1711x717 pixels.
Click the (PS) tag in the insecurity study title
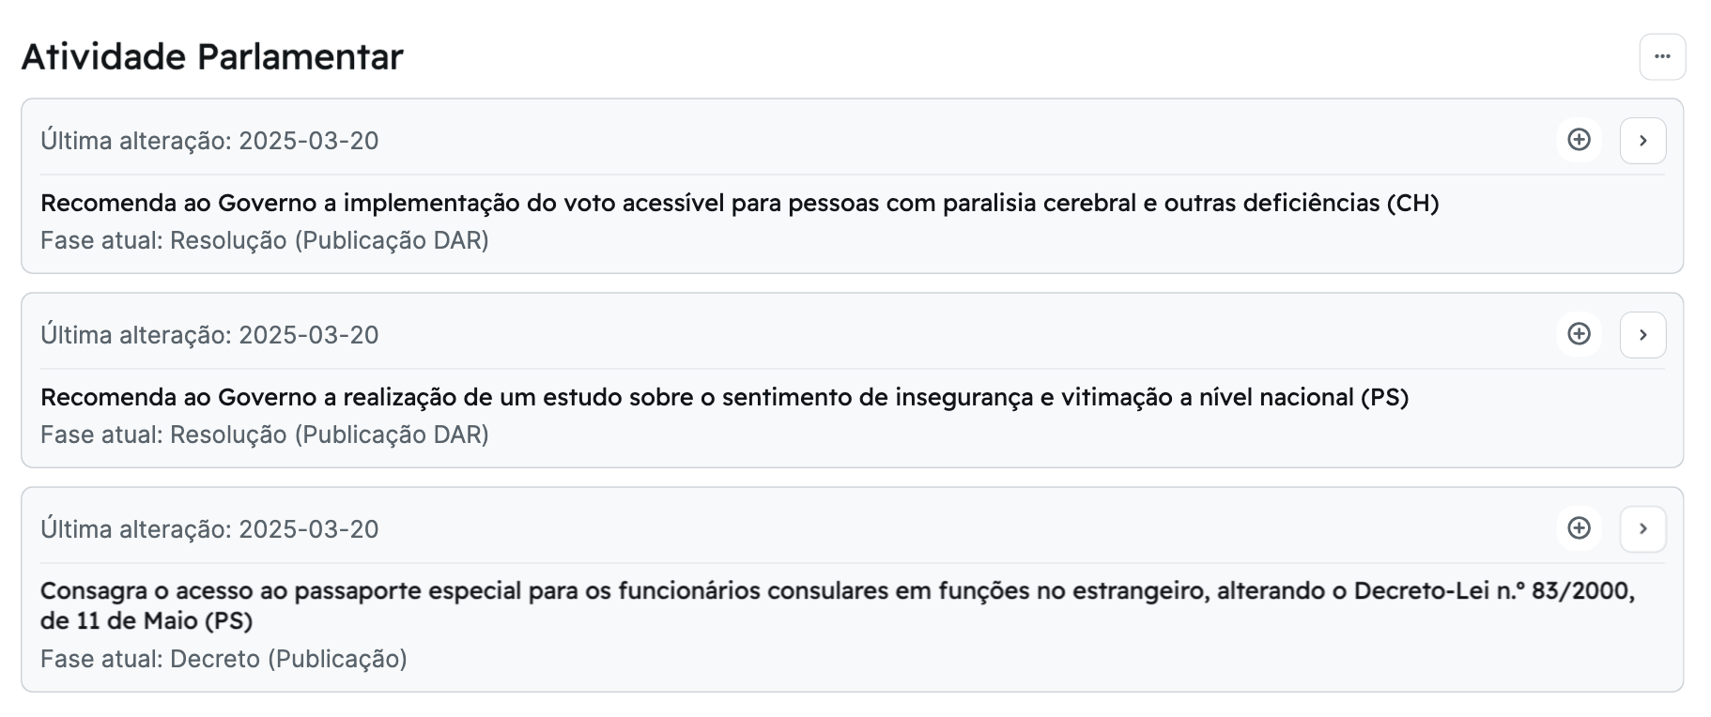(1384, 397)
